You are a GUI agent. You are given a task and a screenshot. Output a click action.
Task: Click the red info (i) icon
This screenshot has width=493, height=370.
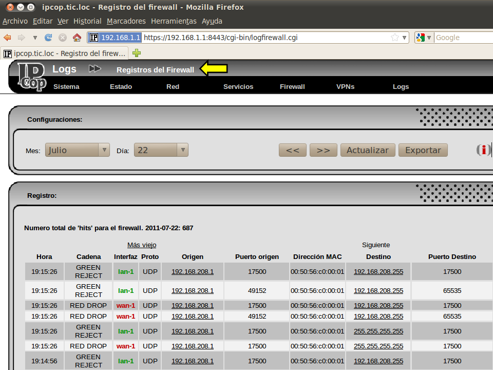point(483,150)
